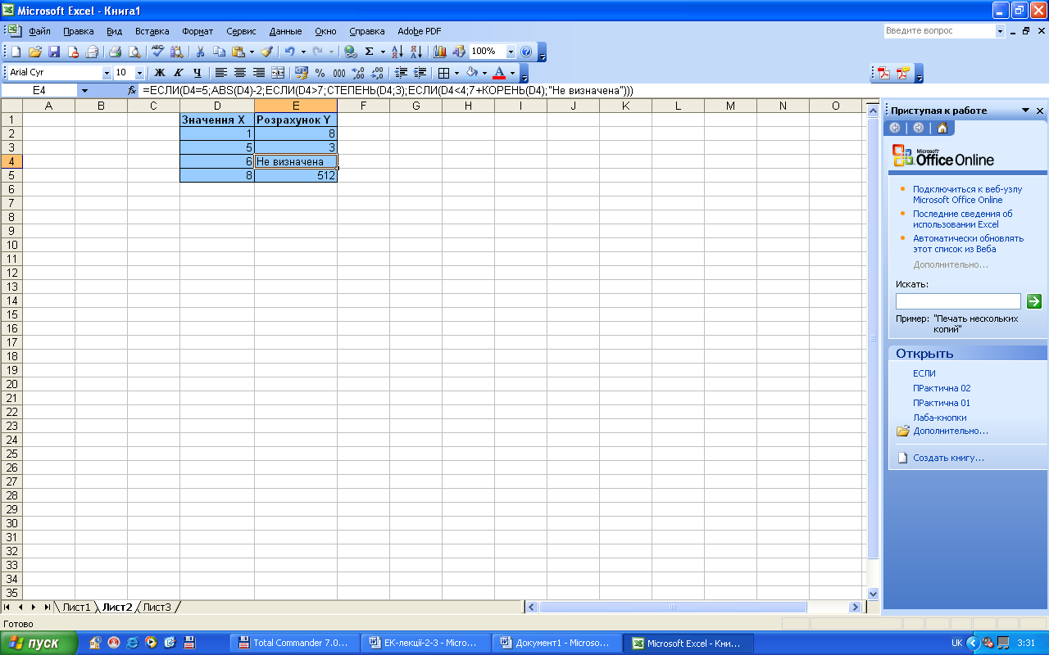1049x655 pixels.
Task: Click the red Font Color A swatch
Action: pyautogui.click(x=499, y=73)
